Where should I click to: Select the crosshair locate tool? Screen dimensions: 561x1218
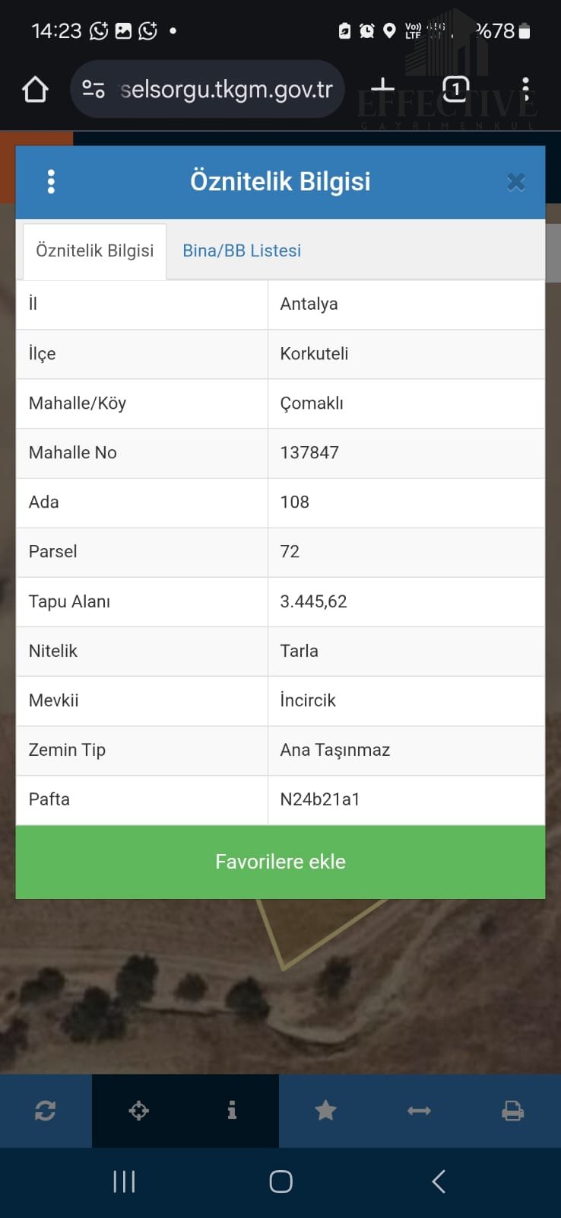tap(139, 1111)
